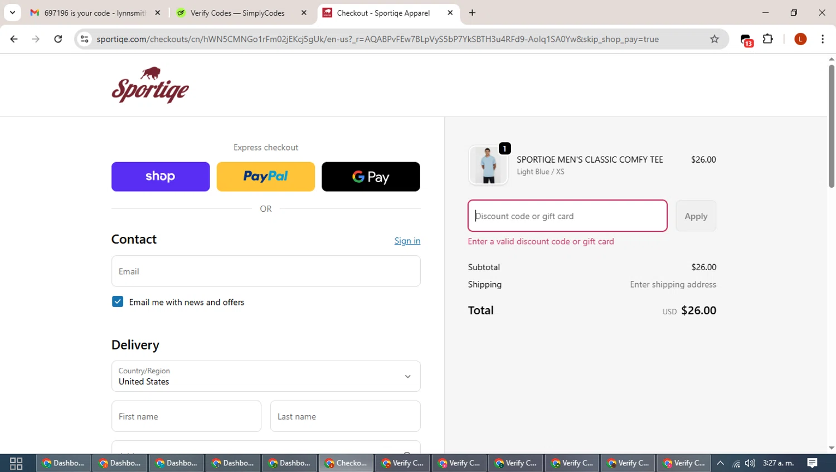
Task: Open the Comfy Tee product thumbnail
Action: click(x=488, y=165)
